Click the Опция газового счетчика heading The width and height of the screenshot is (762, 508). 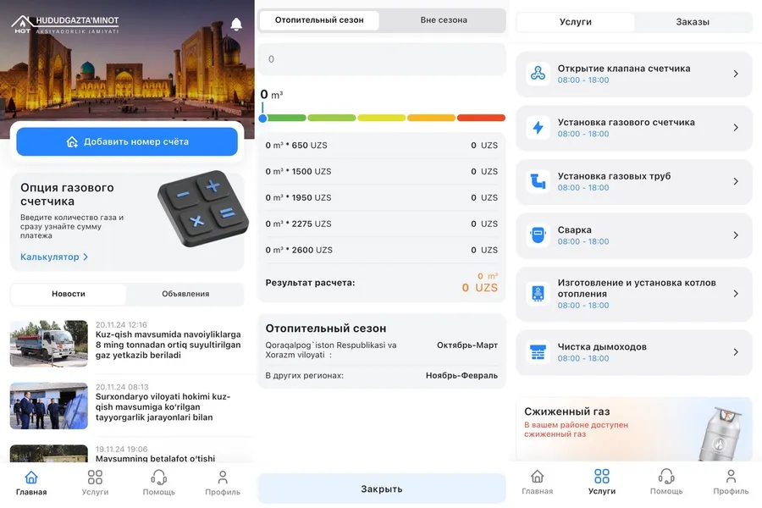[67, 195]
